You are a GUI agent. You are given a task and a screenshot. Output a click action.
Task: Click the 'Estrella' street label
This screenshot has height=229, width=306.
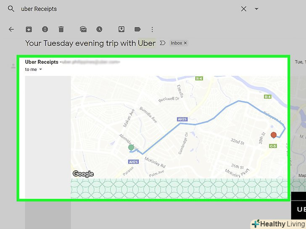(180, 91)
